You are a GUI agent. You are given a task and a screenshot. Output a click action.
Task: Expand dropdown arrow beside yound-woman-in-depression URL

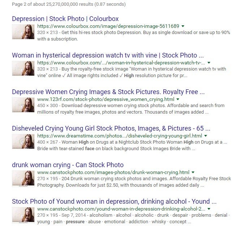click(x=209, y=209)
